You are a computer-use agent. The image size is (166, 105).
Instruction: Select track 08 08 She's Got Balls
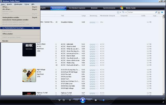point(68,86)
